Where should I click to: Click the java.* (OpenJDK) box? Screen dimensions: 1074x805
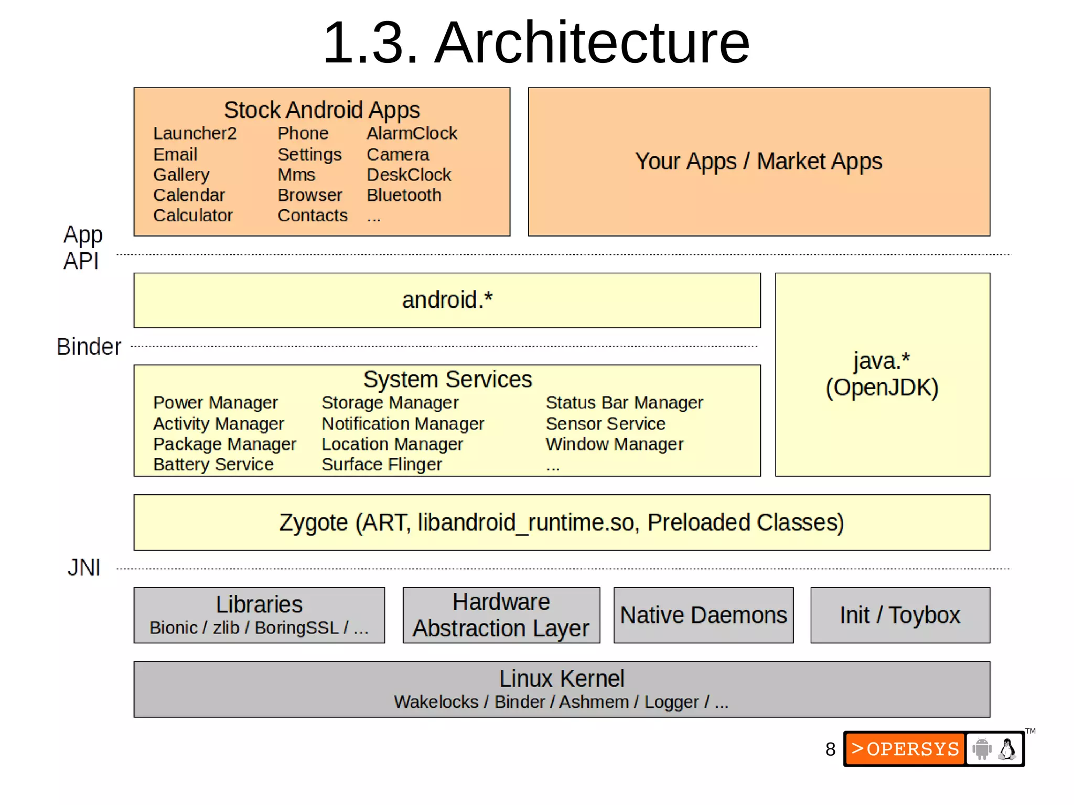tap(882, 374)
